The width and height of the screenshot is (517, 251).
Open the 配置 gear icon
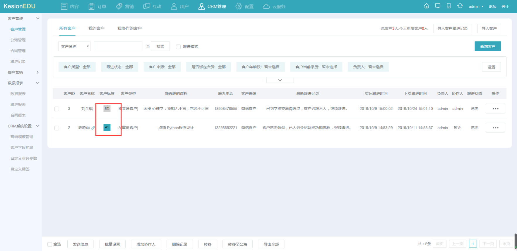click(239, 6)
